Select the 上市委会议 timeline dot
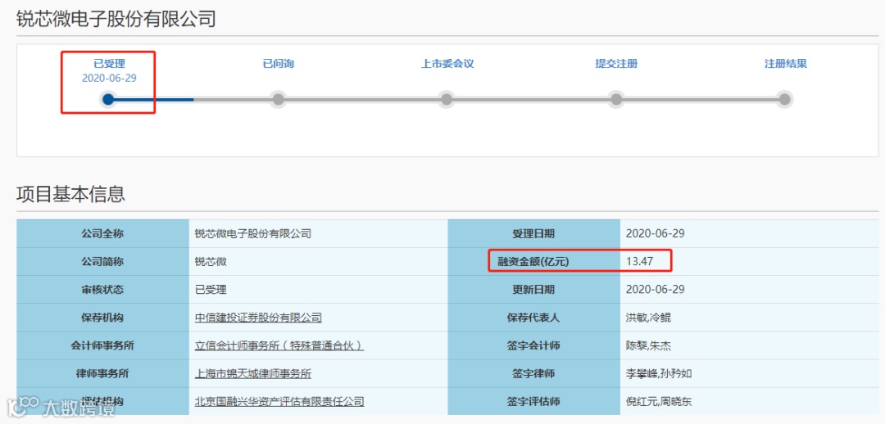The image size is (885, 424). click(x=447, y=100)
